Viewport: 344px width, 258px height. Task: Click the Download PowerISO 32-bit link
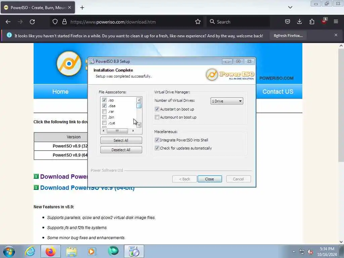tap(64, 177)
